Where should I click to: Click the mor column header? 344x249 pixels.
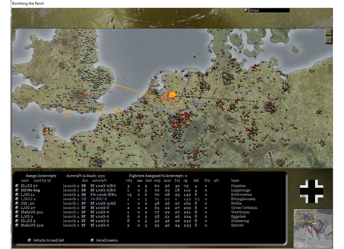pyautogui.click(x=167, y=180)
